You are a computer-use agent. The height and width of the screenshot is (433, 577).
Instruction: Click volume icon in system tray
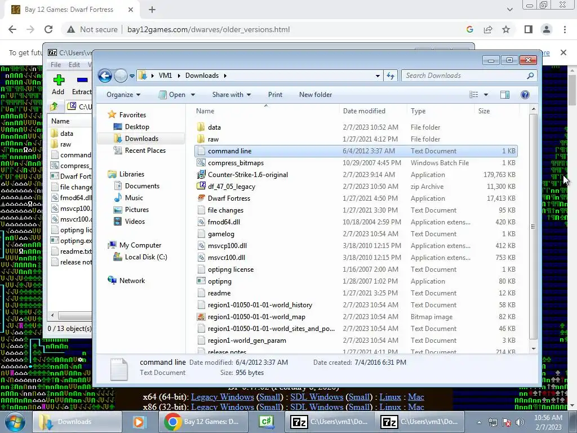(520, 422)
